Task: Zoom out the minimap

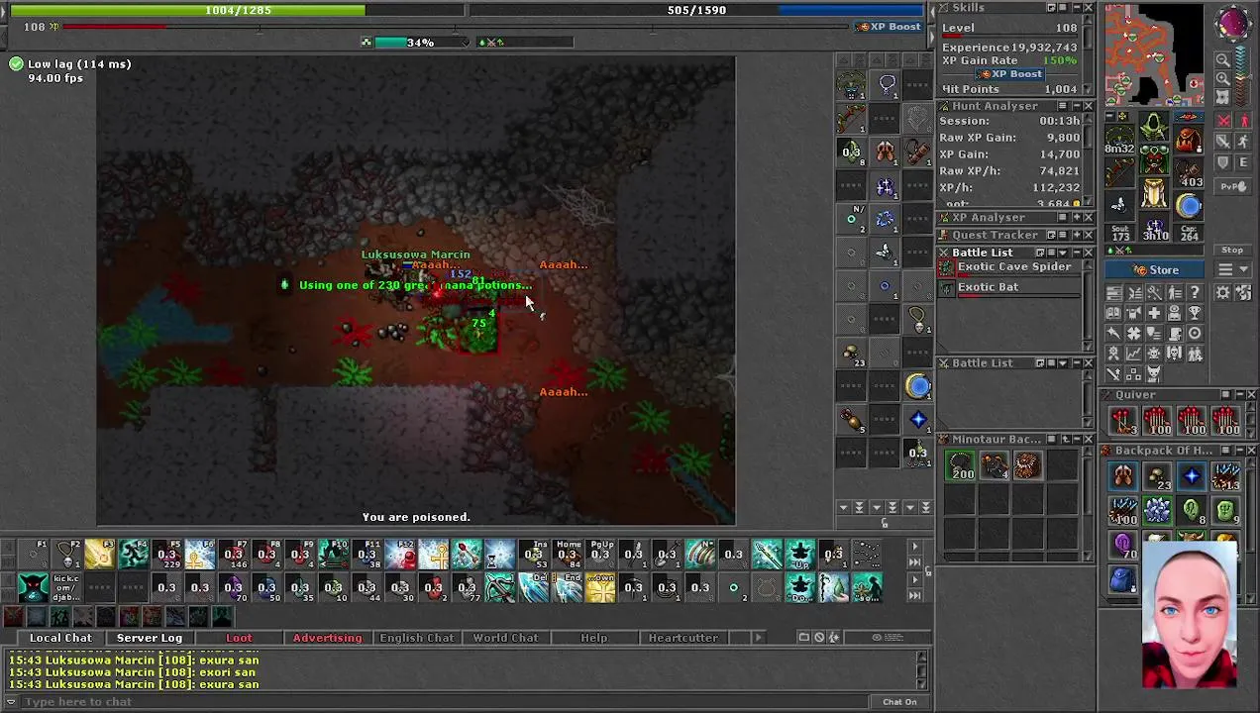Action: pyautogui.click(x=1222, y=59)
